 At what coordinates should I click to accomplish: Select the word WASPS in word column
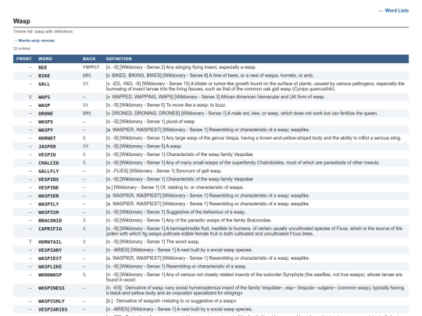(x=45, y=122)
